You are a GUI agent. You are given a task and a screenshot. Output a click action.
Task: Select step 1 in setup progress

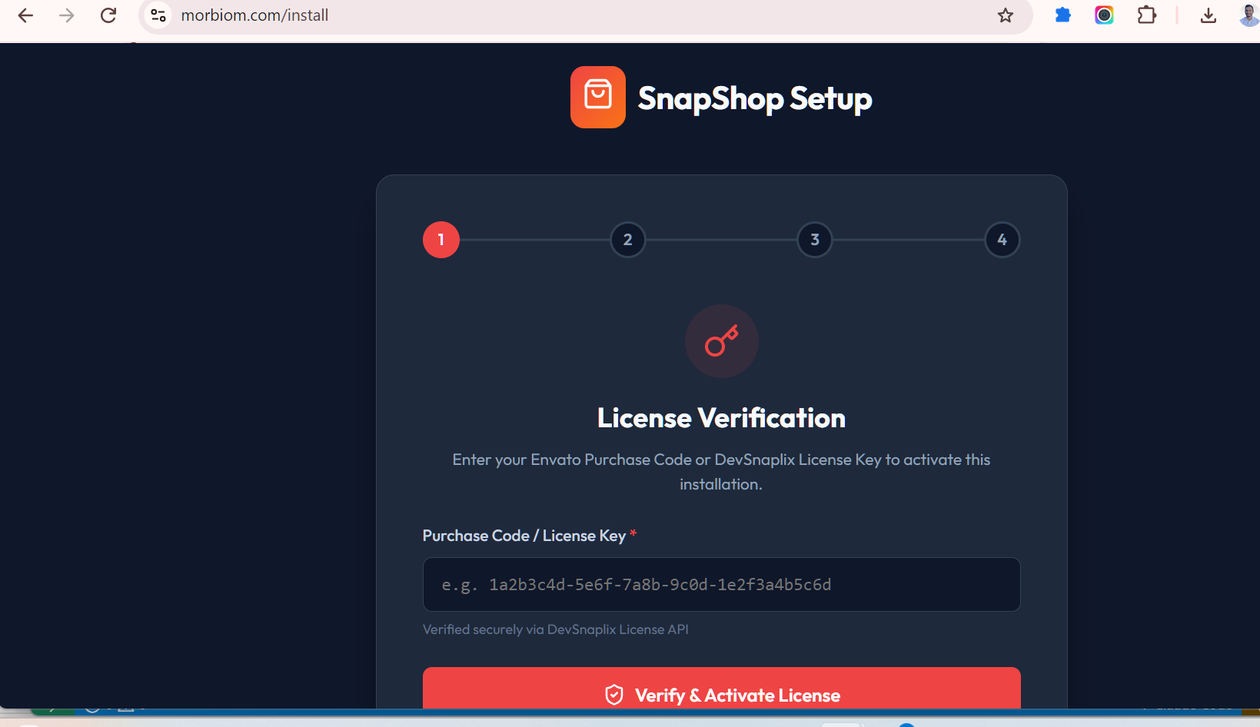tap(441, 240)
